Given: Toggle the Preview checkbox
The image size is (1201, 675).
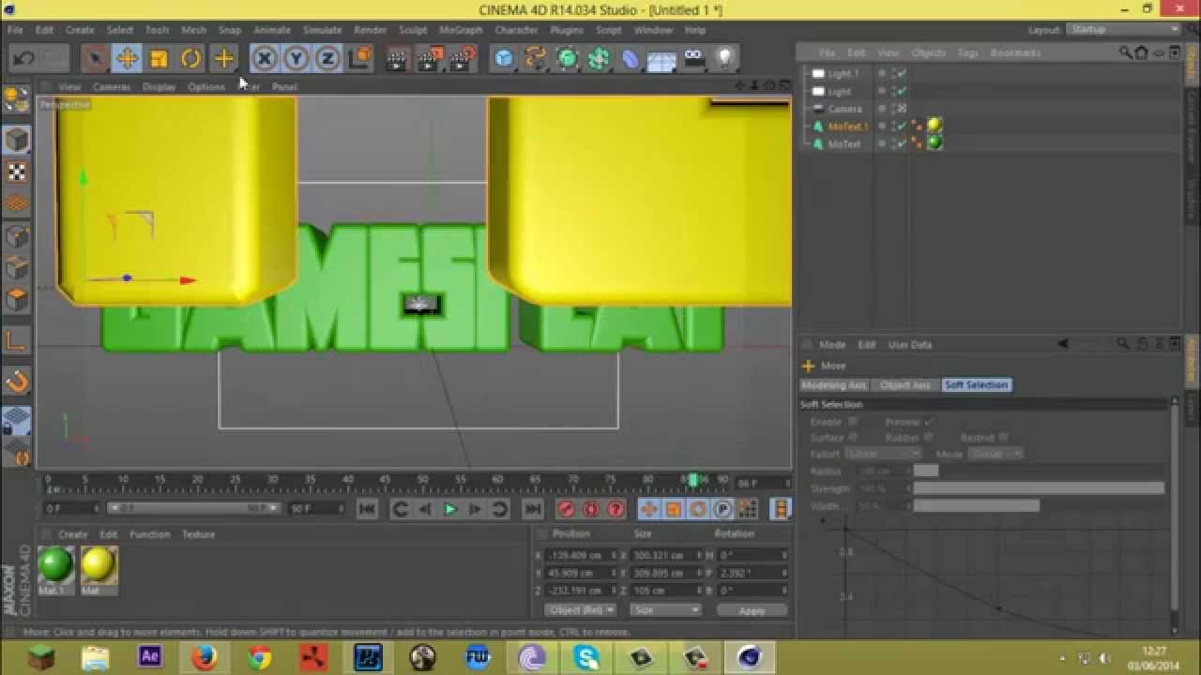Looking at the screenshot, I should coord(928,422).
